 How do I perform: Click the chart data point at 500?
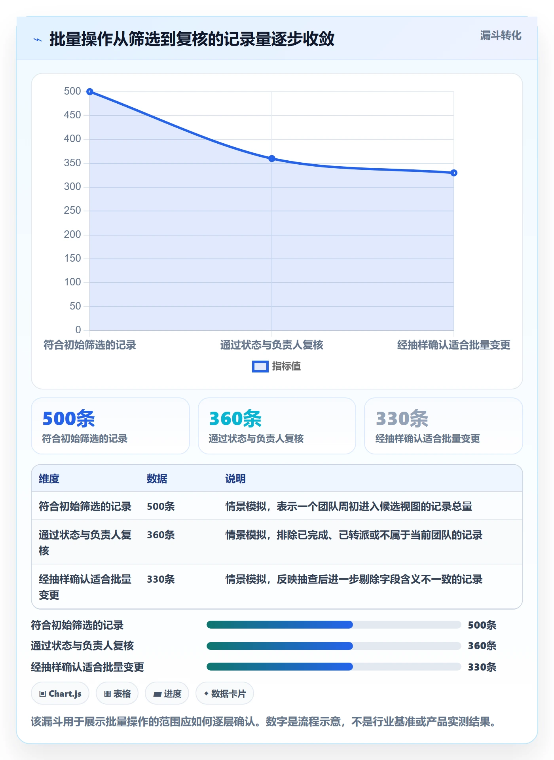pyautogui.click(x=90, y=92)
